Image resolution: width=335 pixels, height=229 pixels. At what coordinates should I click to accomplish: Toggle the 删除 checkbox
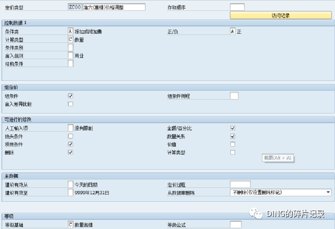pos(71,152)
